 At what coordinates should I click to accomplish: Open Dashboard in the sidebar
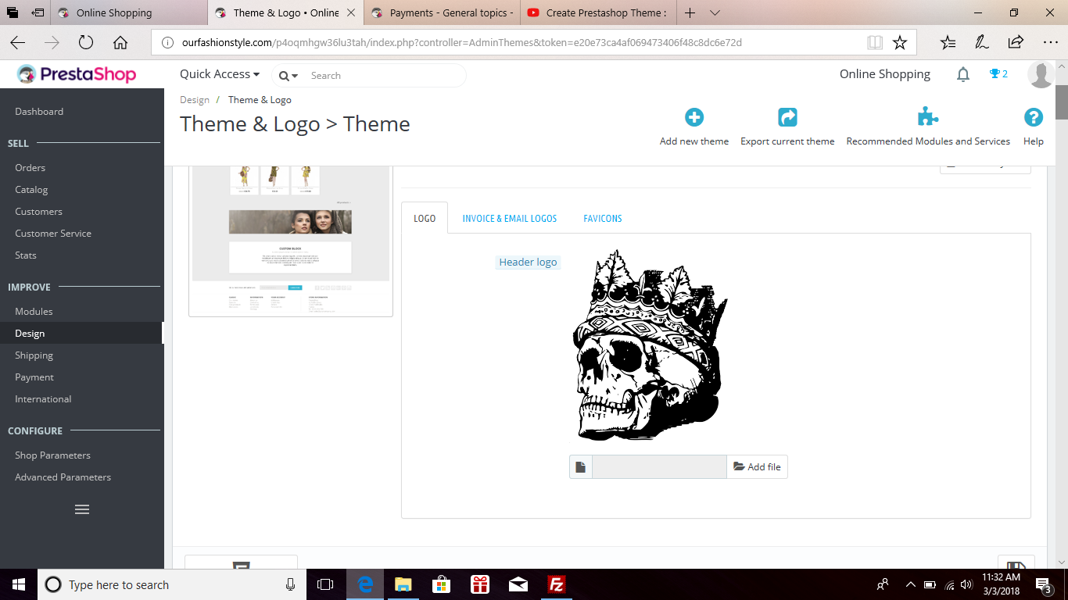pyautogui.click(x=39, y=112)
